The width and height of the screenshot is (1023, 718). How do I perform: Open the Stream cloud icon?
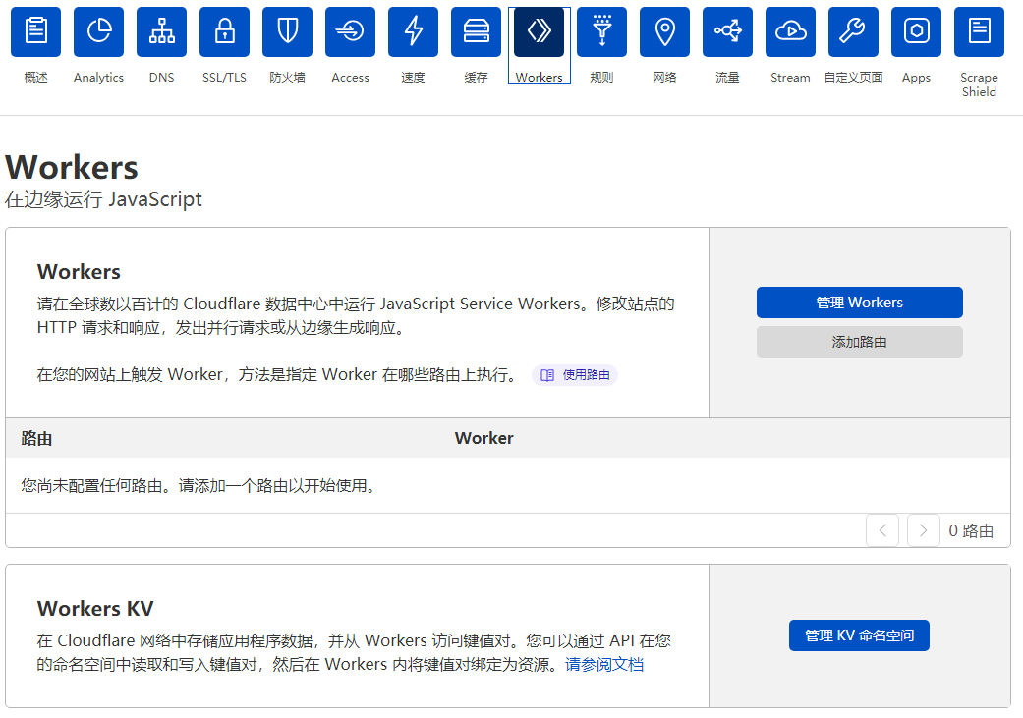[x=790, y=31]
